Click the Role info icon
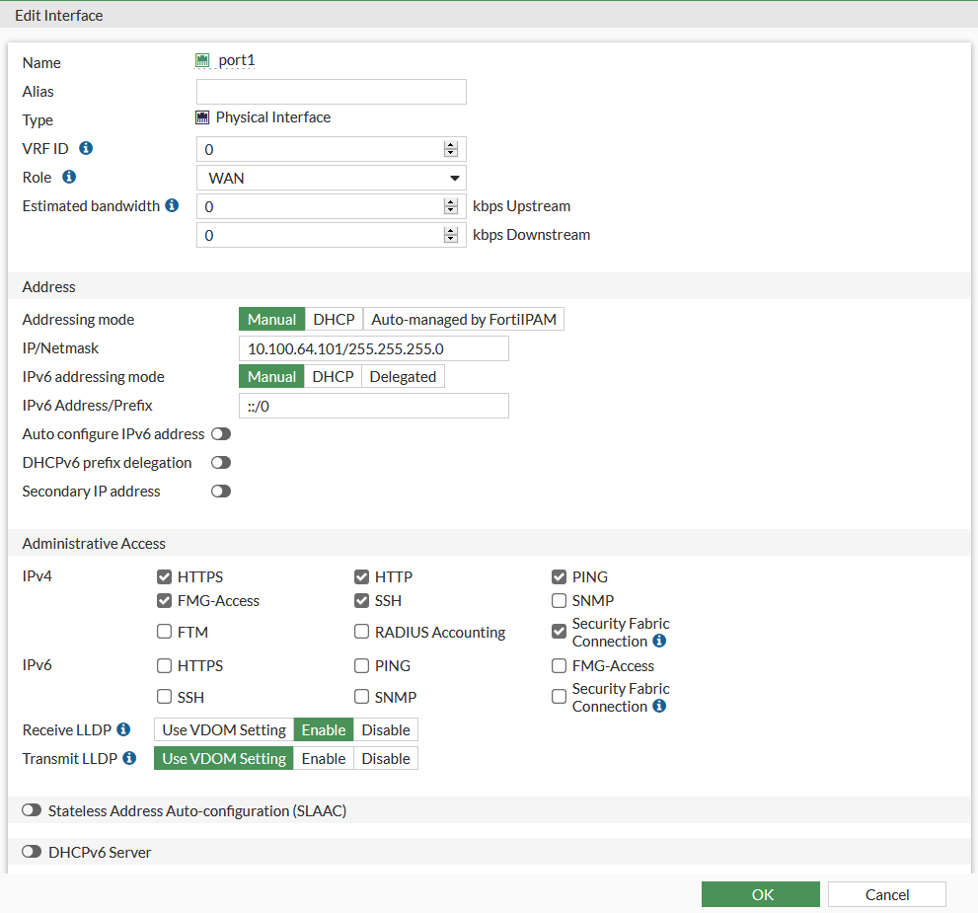The width and height of the screenshot is (978, 913). (69, 178)
